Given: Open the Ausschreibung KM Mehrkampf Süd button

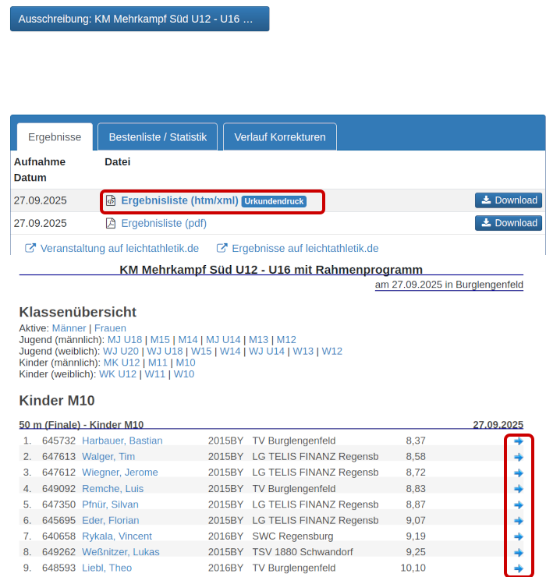Looking at the screenshot, I should (139, 19).
